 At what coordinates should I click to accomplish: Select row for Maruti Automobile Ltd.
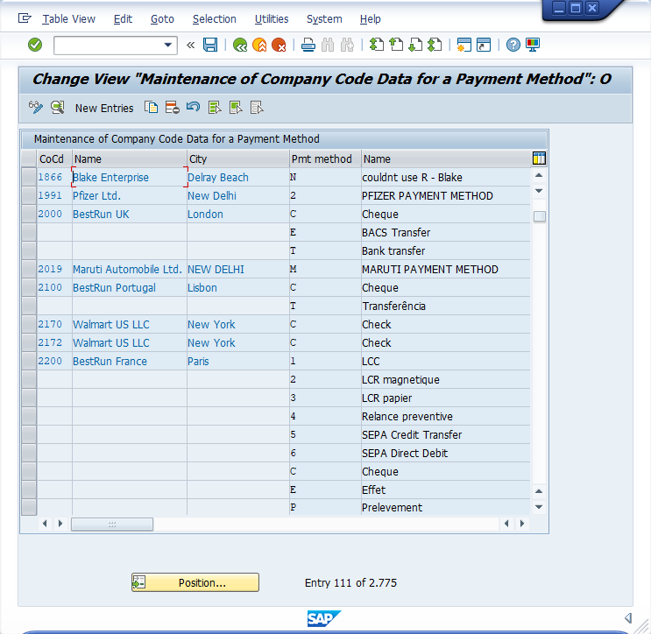pos(28,270)
